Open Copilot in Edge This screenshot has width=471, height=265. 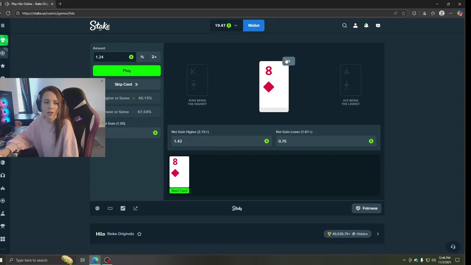(x=460, y=13)
